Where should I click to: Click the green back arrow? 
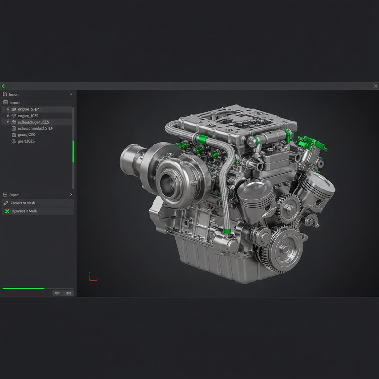(5, 86)
